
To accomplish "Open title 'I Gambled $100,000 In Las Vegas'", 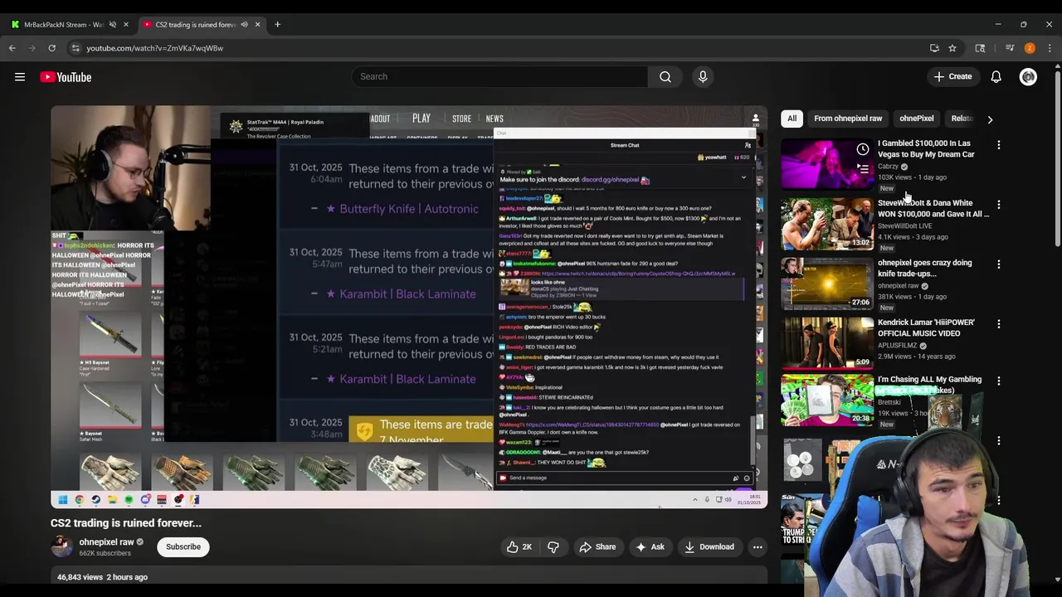I will (927, 149).
